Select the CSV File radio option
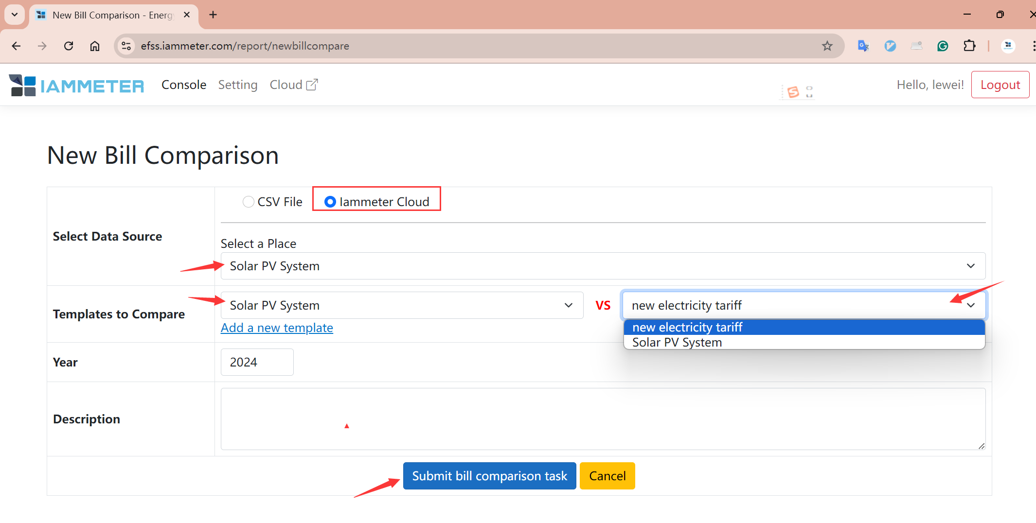The width and height of the screenshot is (1036, 523). point(248,202)
